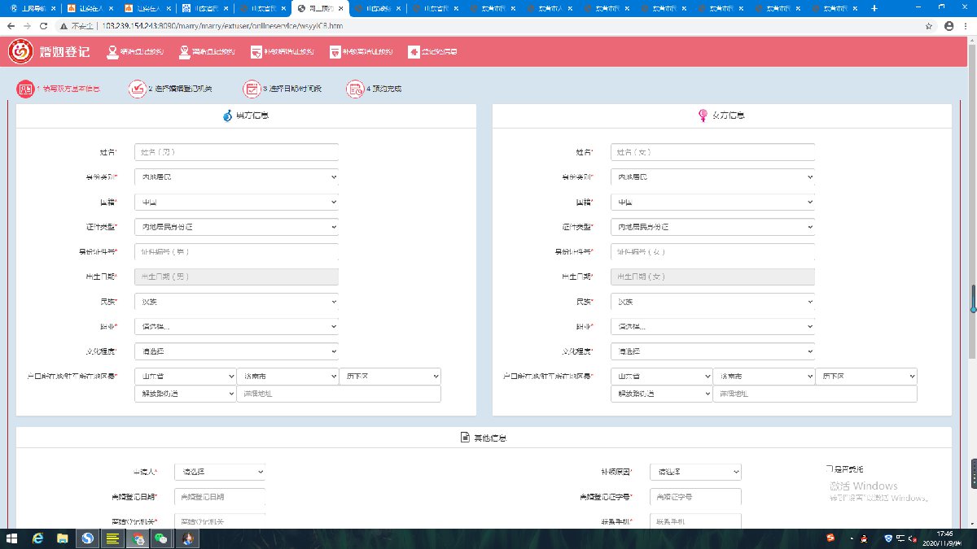Screen dimensions: 977x549
Task: Click the female ID number field 证件编号（女）
Action: click(x=712, y=252)
